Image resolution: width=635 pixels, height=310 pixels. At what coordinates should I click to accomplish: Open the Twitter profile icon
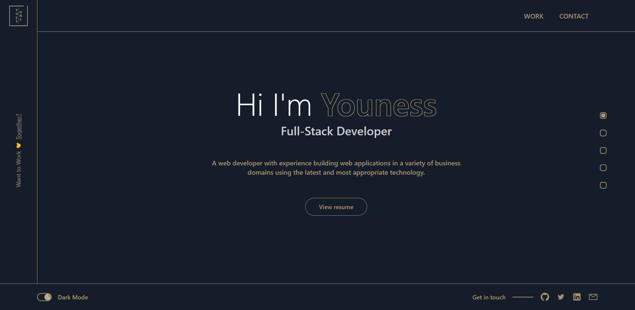pyautogui.click(x=561, y=297)
